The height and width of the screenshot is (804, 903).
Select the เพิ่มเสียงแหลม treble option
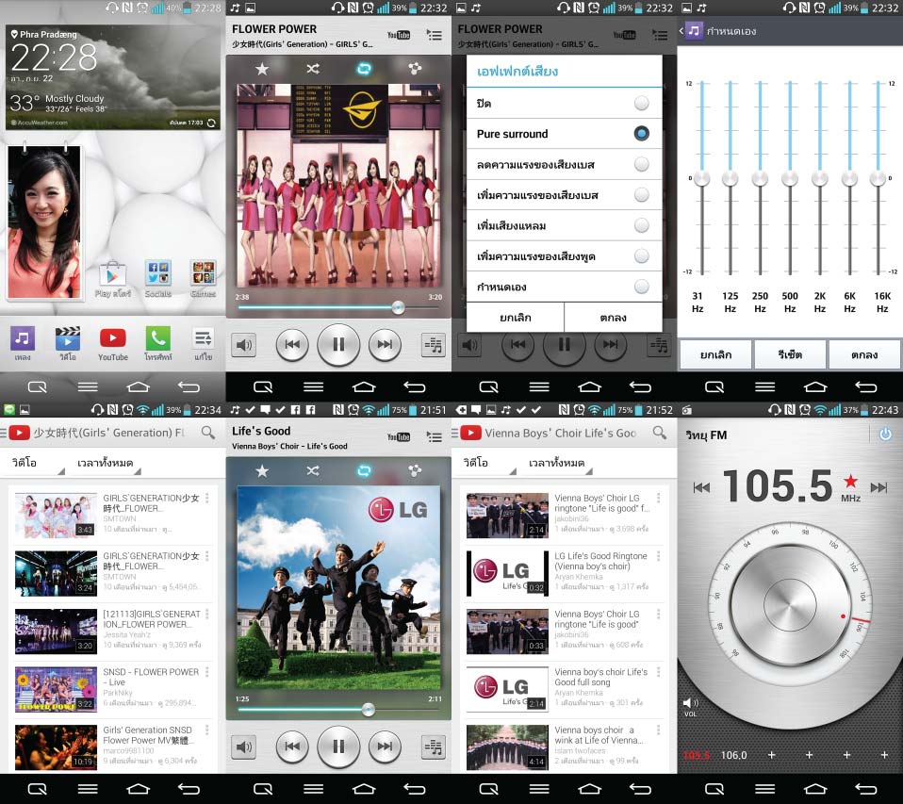click(564, 225)
